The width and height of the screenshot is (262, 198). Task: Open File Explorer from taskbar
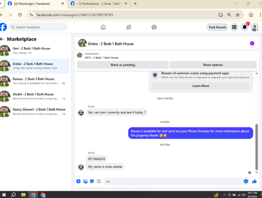[23, 195]
